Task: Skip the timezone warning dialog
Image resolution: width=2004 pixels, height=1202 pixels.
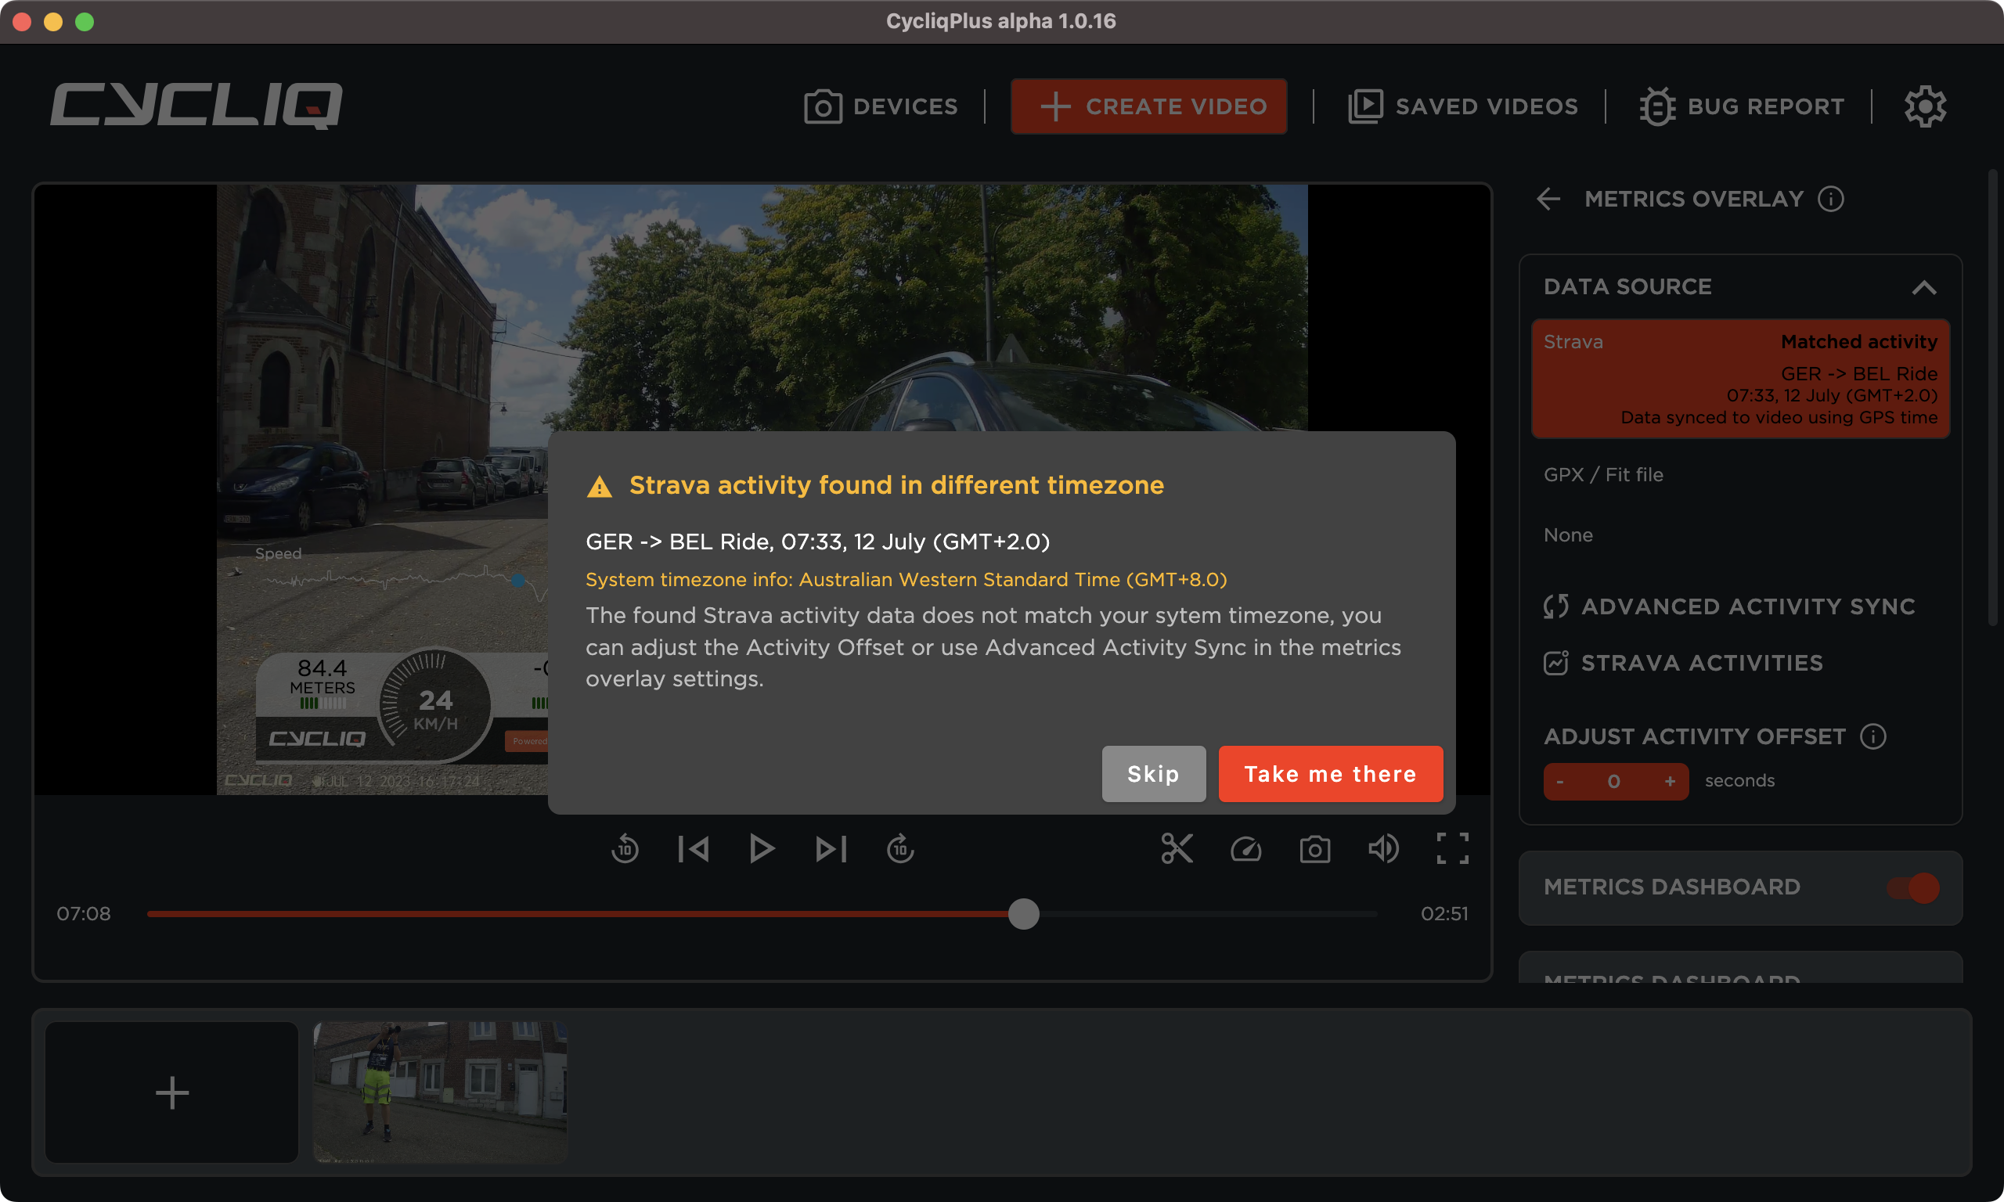Action: (x=1154, y=773)
